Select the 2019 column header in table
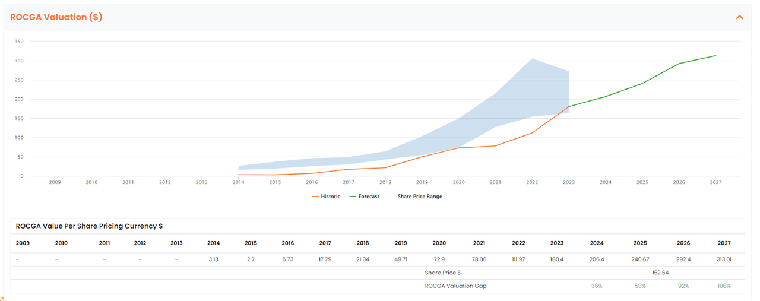The width and height of the screenshot is (760, 301). pyautogui.click(x=401, y=243)
